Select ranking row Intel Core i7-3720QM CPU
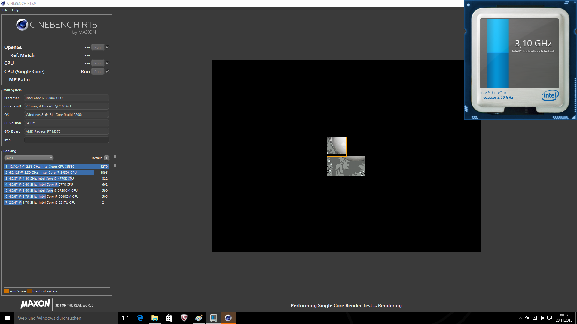The image size is (577, 324). [56, 190]
